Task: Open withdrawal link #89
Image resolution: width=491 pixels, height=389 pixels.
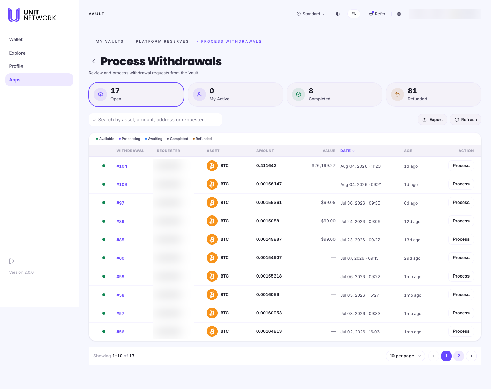Action: point(120,222)
